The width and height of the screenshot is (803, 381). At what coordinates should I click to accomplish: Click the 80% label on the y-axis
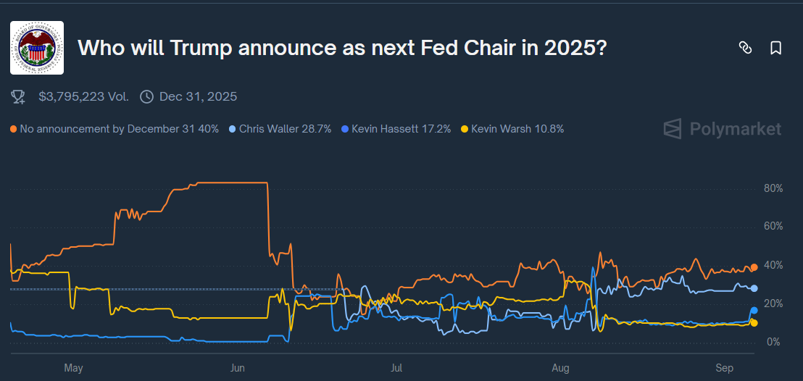[773, 188]
